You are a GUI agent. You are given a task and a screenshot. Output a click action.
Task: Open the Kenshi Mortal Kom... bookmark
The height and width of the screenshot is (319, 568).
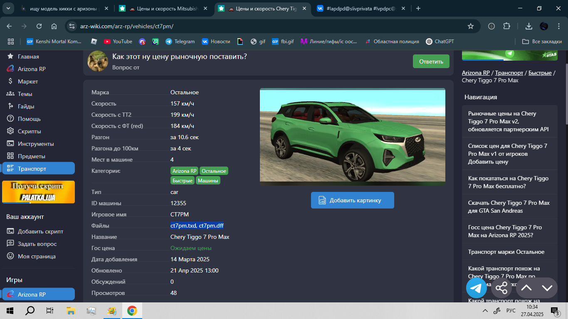coord(54,41)
